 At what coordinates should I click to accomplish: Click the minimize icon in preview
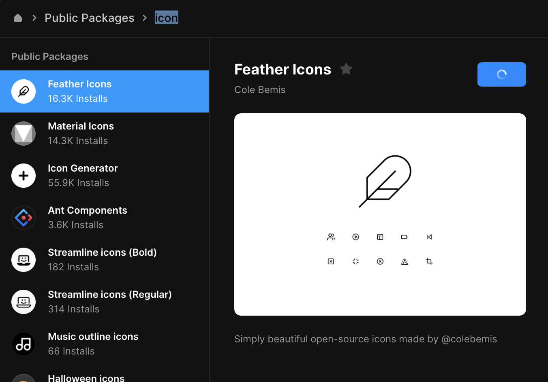pyautogui.click(x=355, y=261)
